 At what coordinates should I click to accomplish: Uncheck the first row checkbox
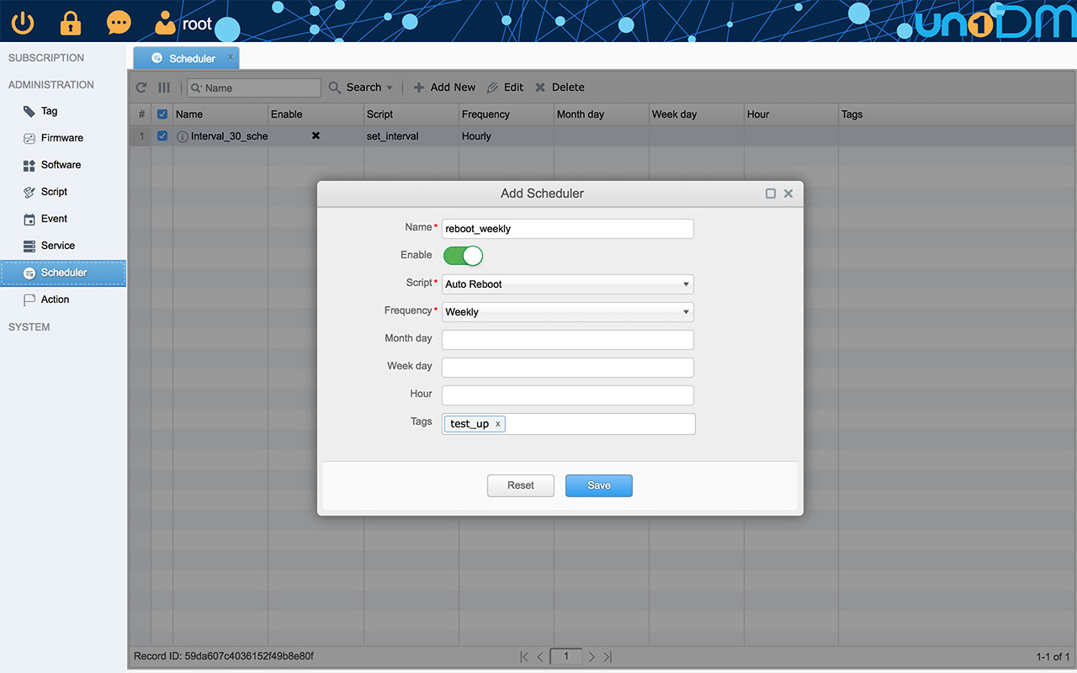(162, 136)
